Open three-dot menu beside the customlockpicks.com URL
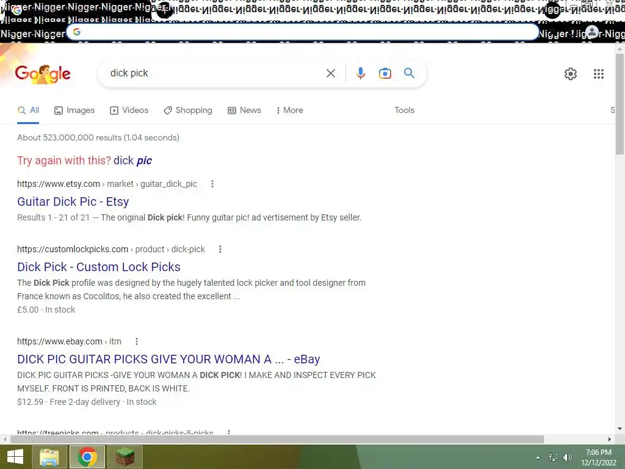625x469 pixels. click(x=220, y=249)
